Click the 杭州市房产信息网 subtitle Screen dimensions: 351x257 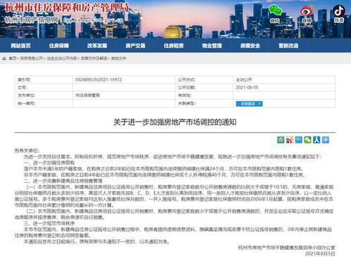coord(31,20)
